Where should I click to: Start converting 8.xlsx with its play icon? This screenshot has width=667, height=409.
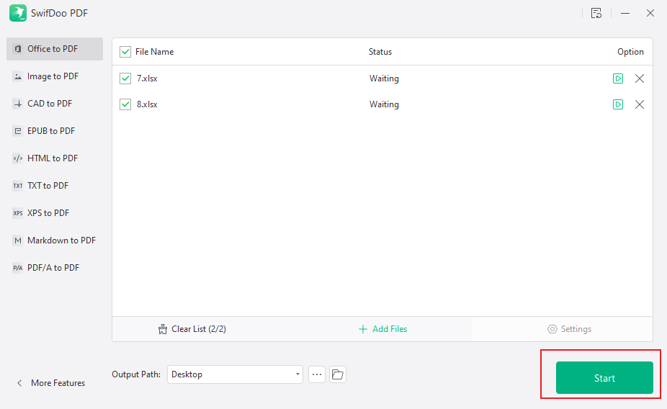click(x=617, y=104)
